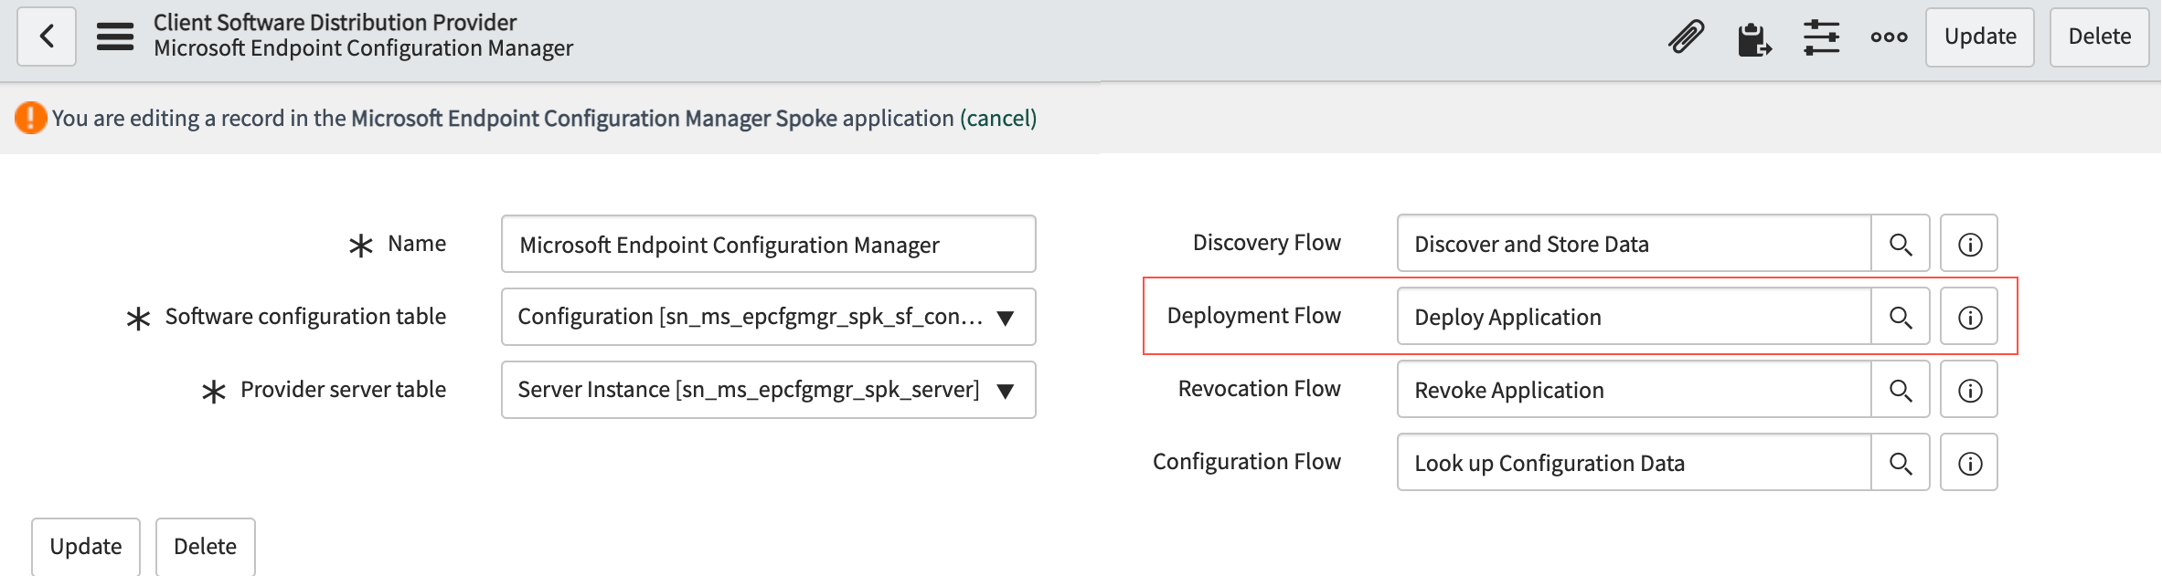
Task: Click the Discovery Flow label
Action: tap(1266, 243)
